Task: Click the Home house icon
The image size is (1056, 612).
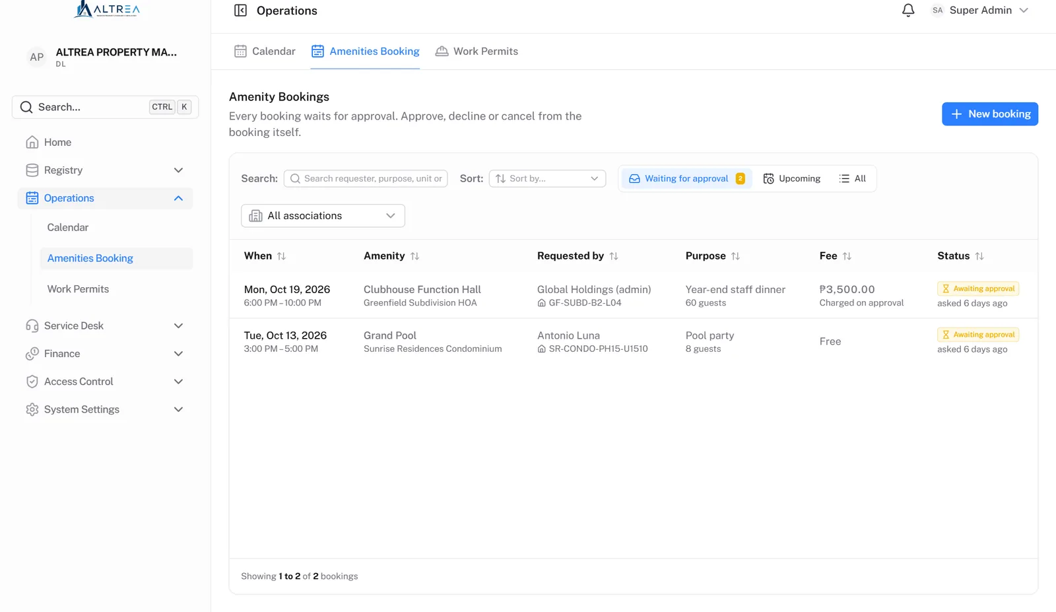Action: pyautogui.click(x=32, y=143)
